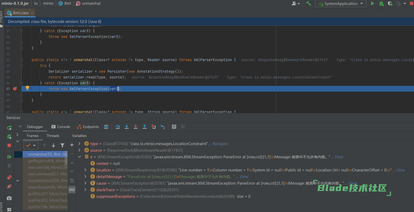
Task: Resume program with the green resume icon
Action: point(9,157)
